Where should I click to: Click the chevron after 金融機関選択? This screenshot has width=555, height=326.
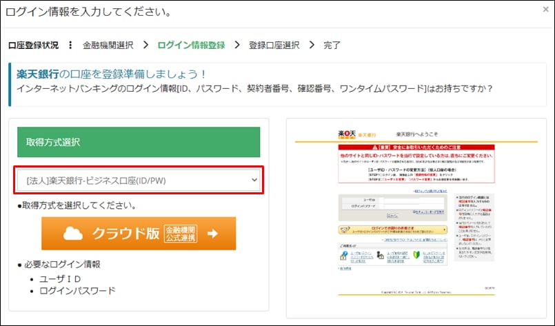(145, 45)
